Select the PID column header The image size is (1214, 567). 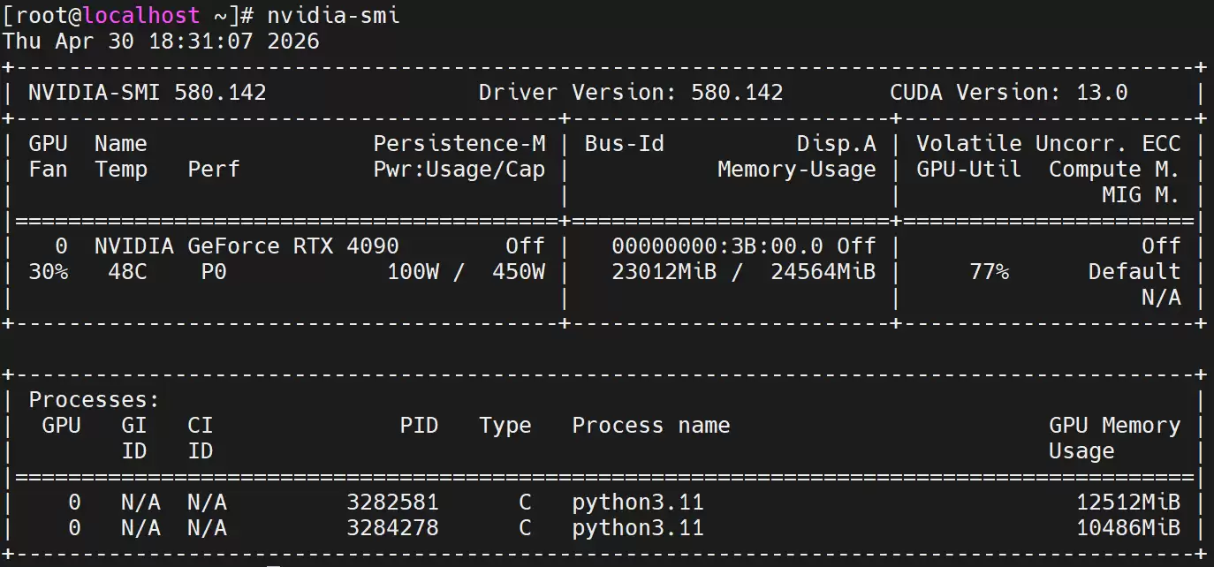tap(419, 426)
